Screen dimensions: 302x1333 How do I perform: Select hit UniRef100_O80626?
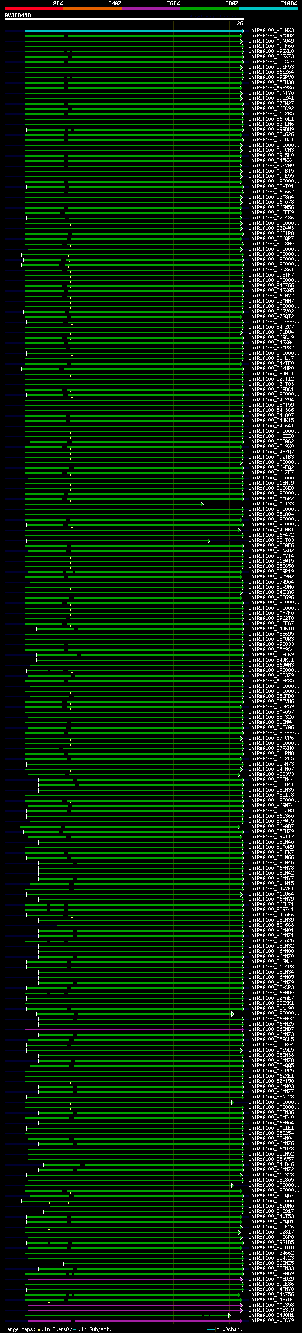[271, 135]
